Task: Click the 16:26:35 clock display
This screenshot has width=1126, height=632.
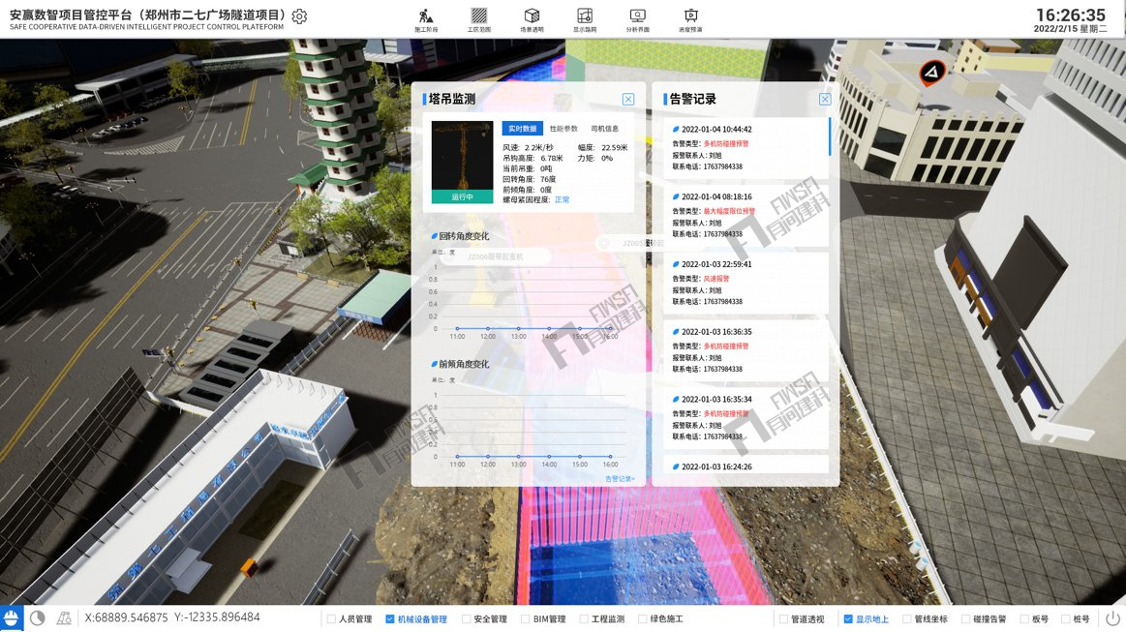Action: click(x=1071, y=15)
